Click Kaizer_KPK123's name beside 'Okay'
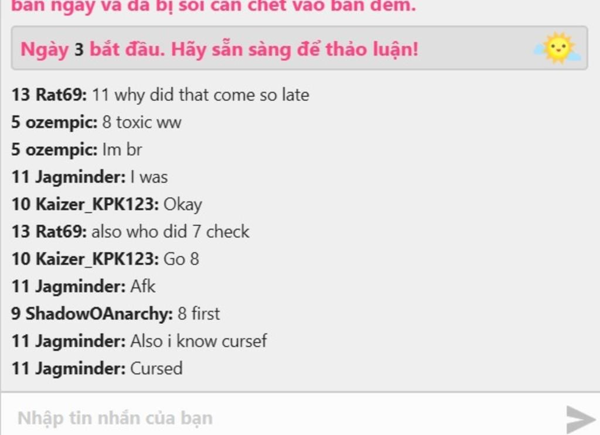Image resolution: width=600 pixels, height=435 pixels. click(x=97, y=204)
